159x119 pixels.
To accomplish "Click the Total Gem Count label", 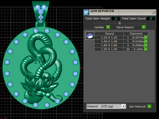I will point(133,19).
